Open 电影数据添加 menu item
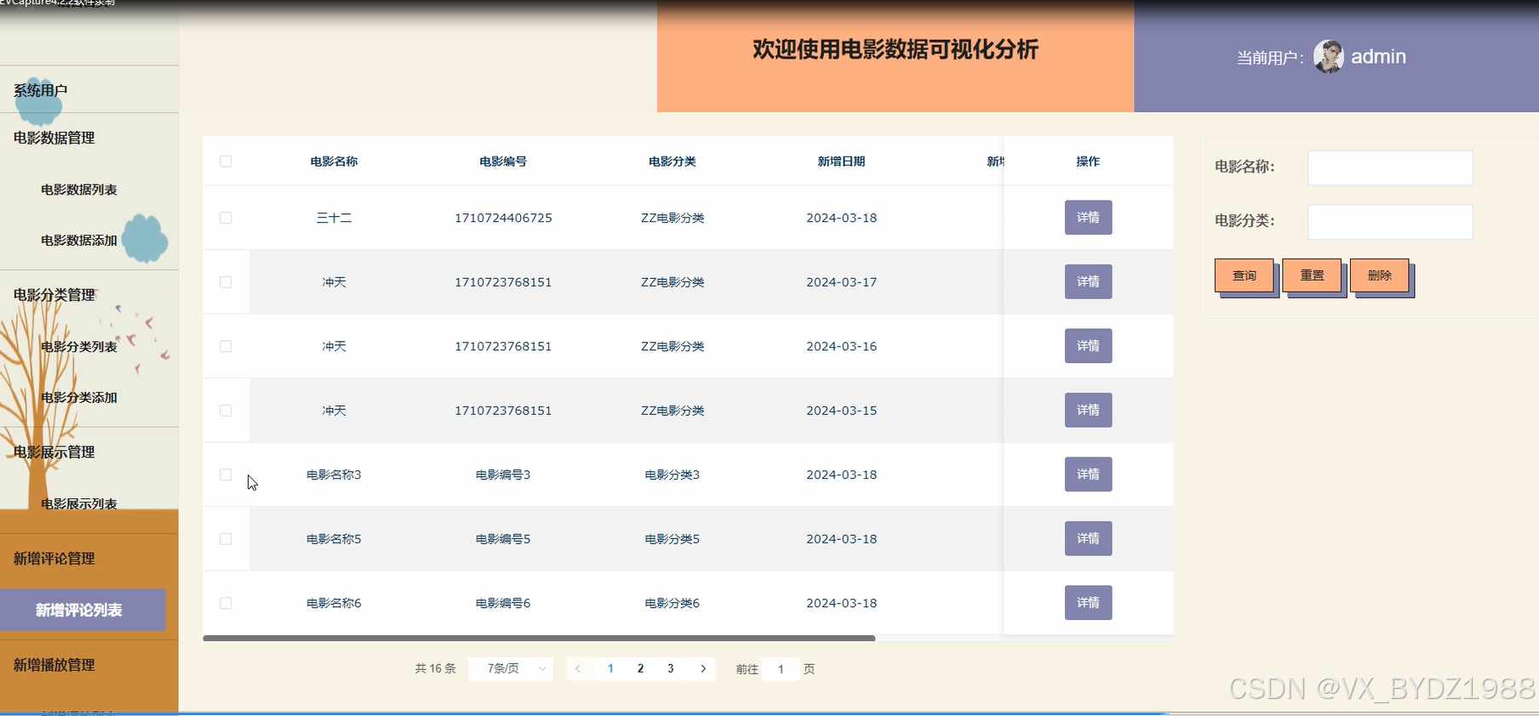Image resolution: width=1539 pixels, height=716 pixels. click(79, 241)
